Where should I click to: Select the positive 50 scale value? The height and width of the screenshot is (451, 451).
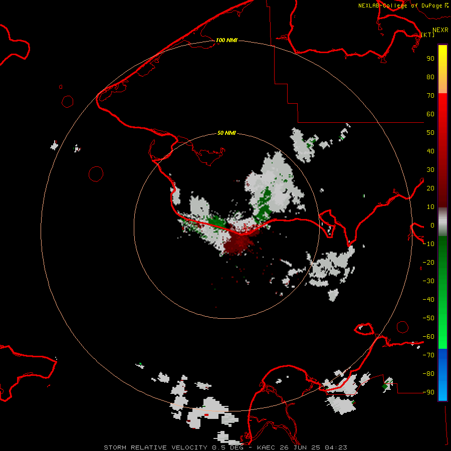(430, 133)
